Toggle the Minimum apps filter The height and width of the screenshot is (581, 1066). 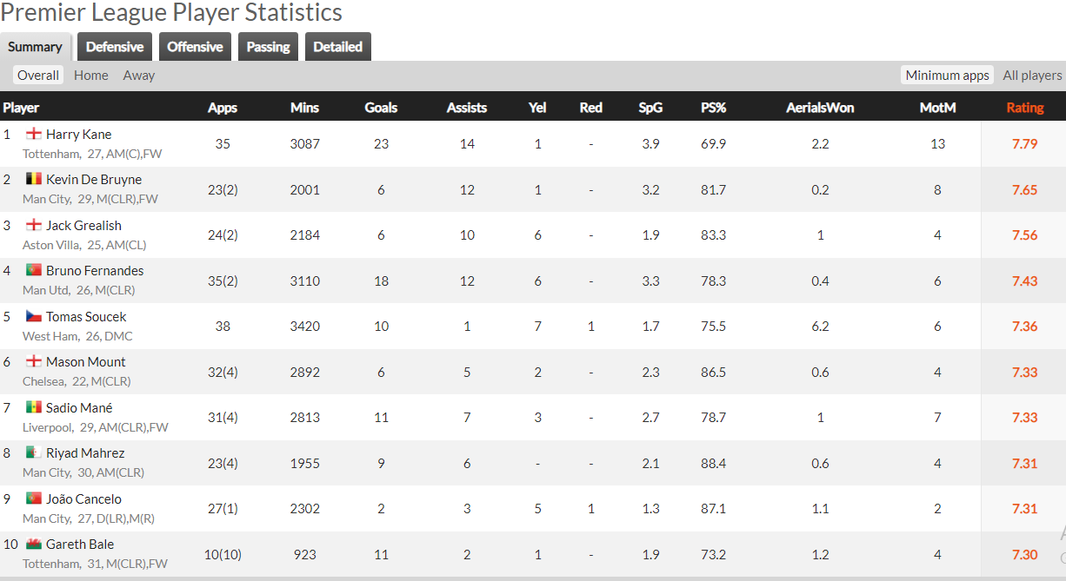(x=947, y=76)
